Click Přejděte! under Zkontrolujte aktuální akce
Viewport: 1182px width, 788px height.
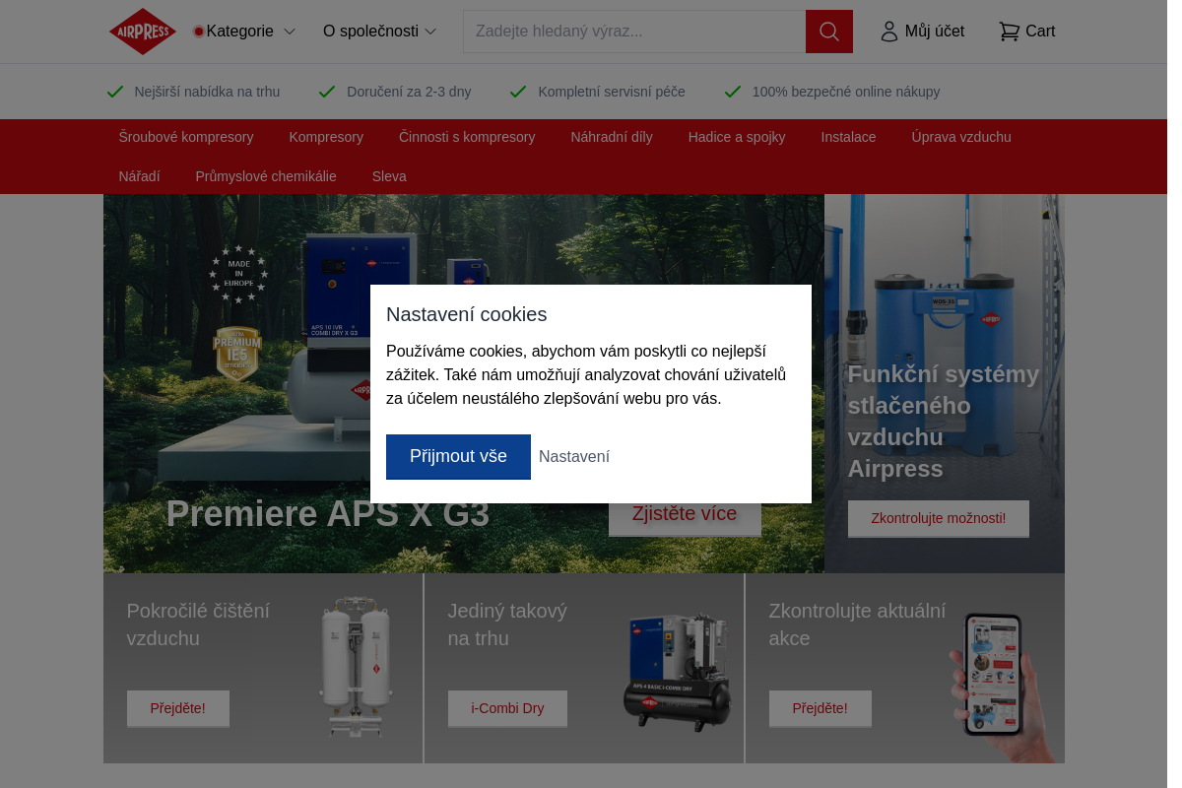pyautogui.click(x=821, y=708)
